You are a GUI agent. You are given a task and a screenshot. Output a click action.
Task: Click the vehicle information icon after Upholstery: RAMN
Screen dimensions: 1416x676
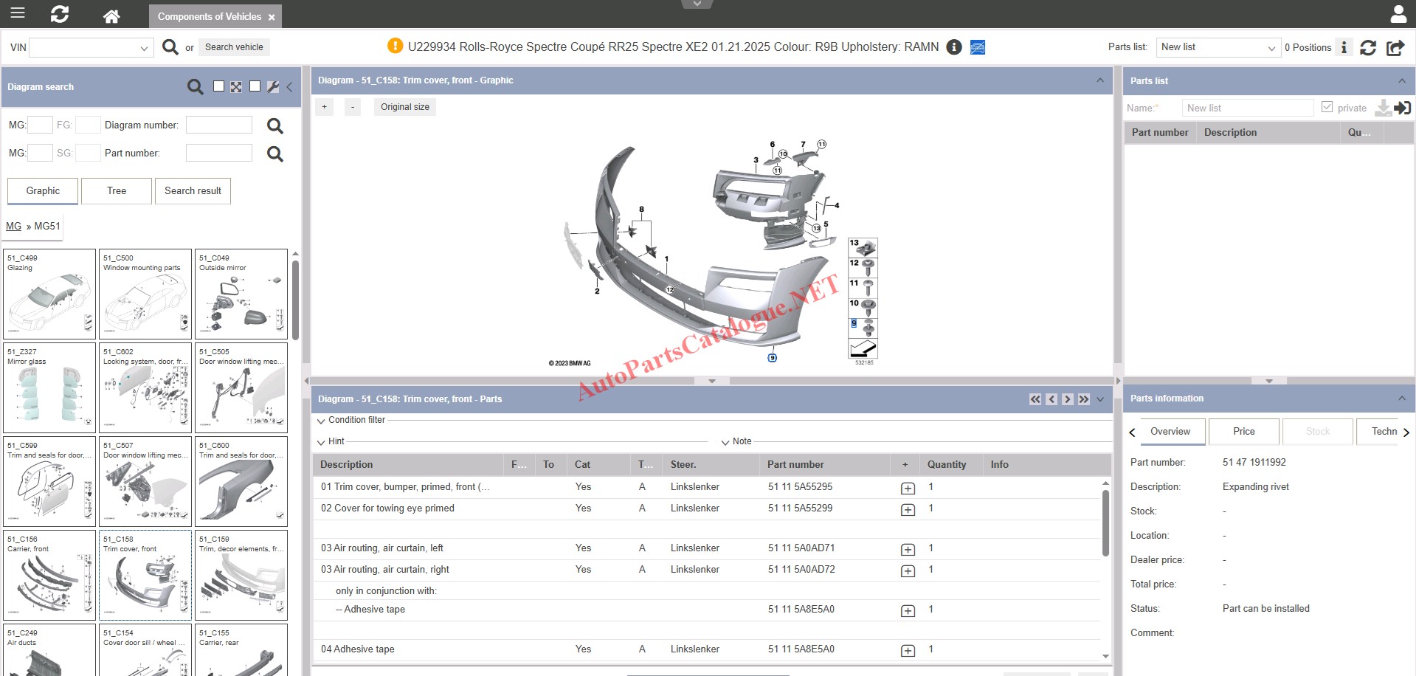[954, 47]
